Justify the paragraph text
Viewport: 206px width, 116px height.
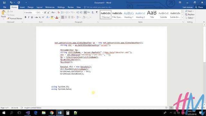[x=72, y=17]
